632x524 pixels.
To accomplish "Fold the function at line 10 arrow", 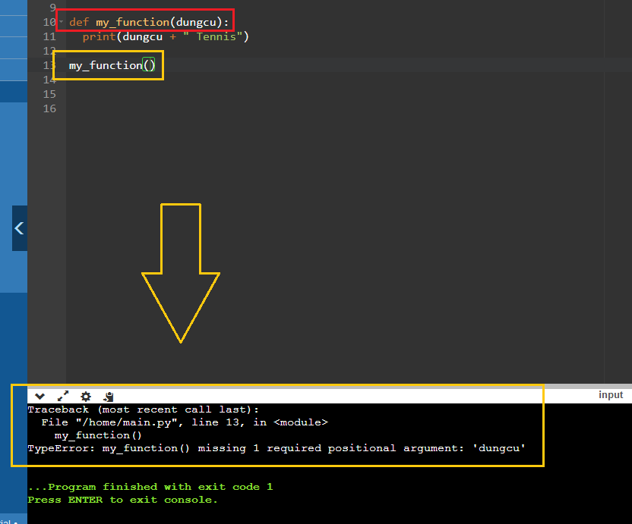I will (62, 22).
